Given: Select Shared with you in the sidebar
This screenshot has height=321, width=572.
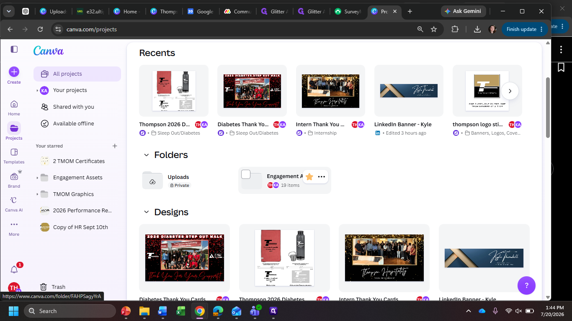Looking at the screenshot, I should point(77,107).
